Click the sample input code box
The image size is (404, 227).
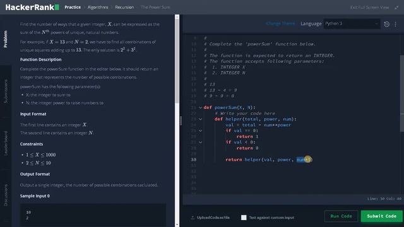tap(93, 215)
